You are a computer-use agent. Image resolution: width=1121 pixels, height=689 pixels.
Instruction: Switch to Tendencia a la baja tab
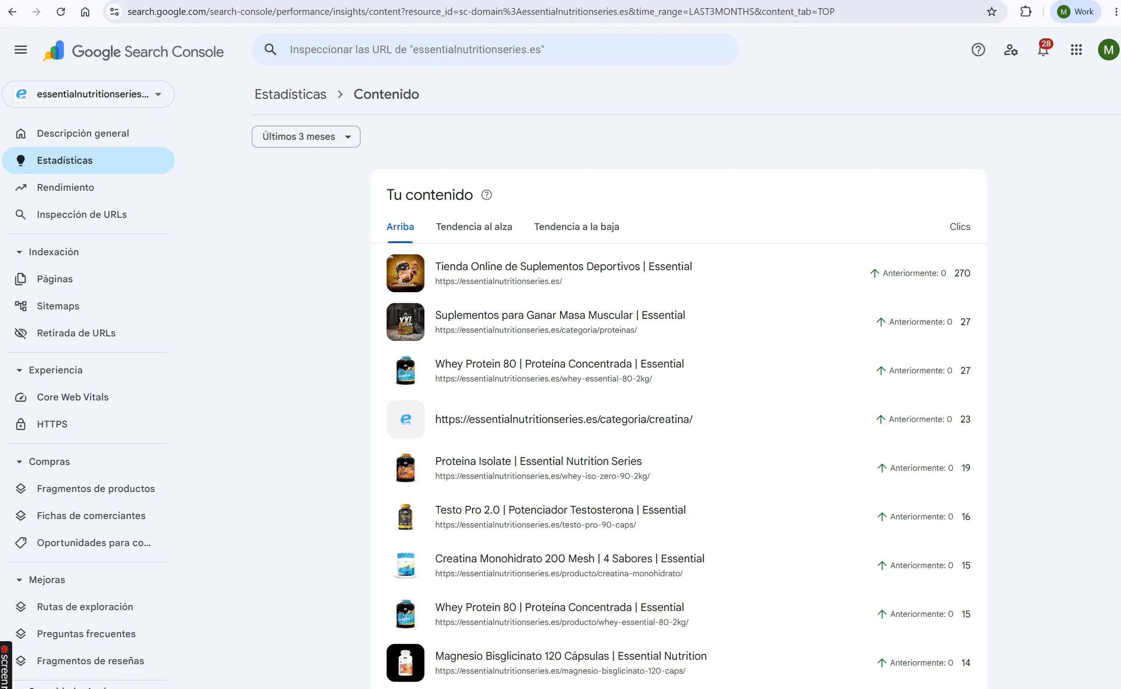[x=576, y=227]
